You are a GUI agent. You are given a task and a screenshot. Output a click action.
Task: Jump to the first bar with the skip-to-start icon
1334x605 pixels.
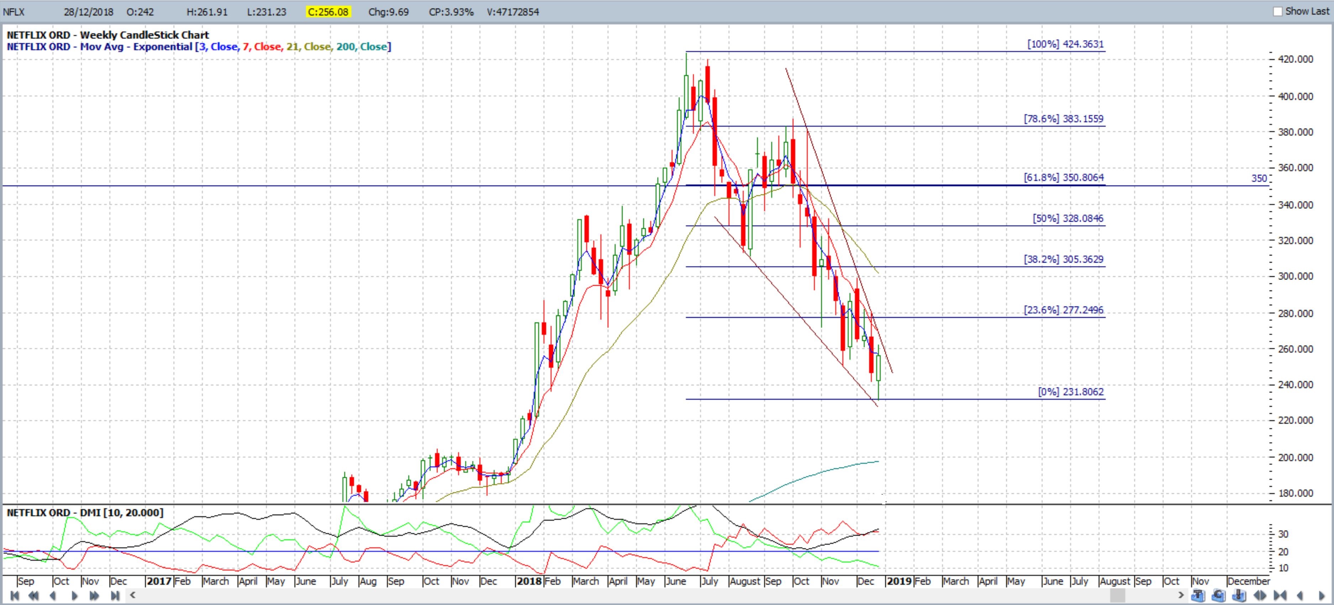coord(15,595)
